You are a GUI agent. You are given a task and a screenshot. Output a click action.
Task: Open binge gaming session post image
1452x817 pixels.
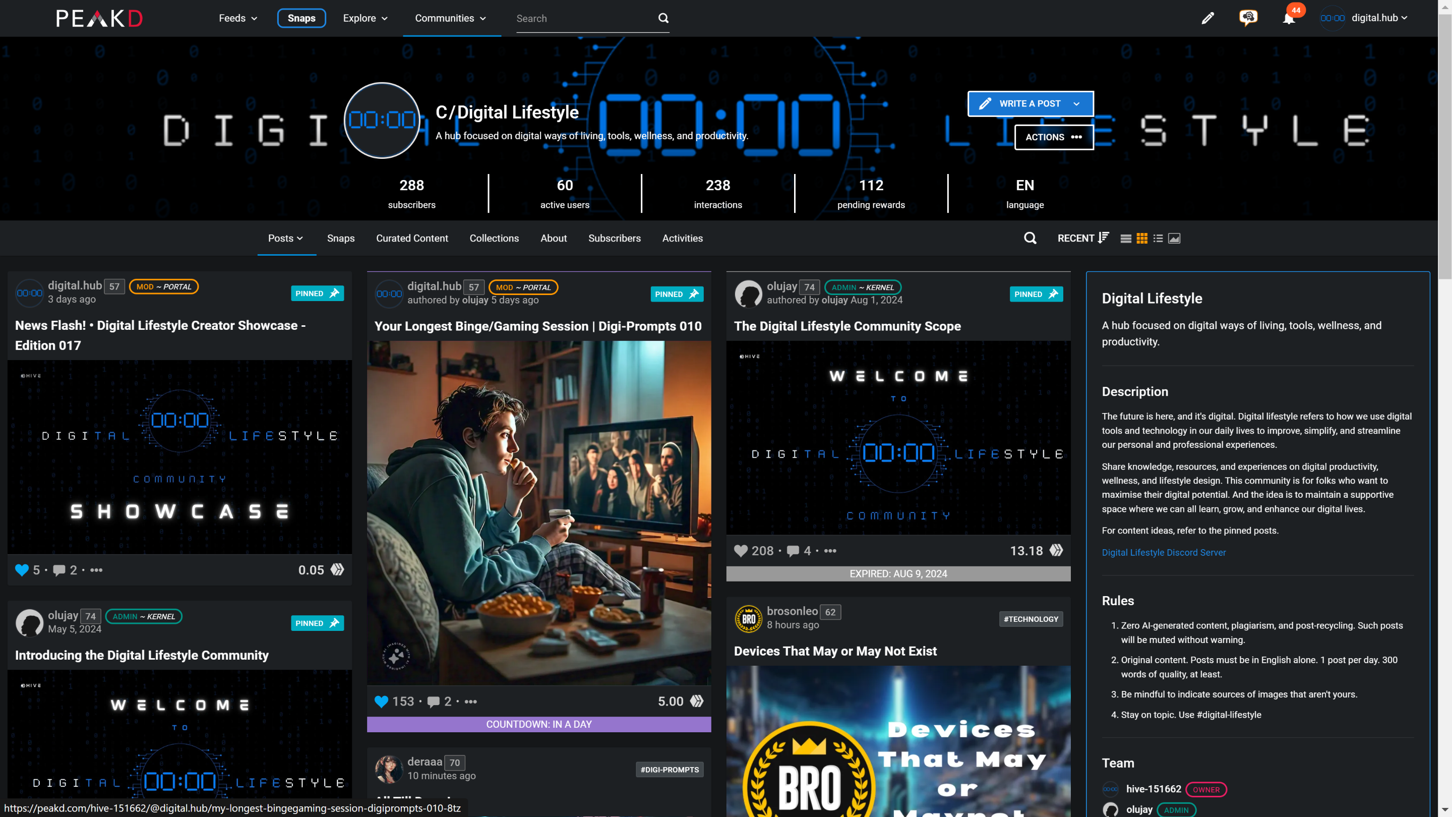[539, 513]
